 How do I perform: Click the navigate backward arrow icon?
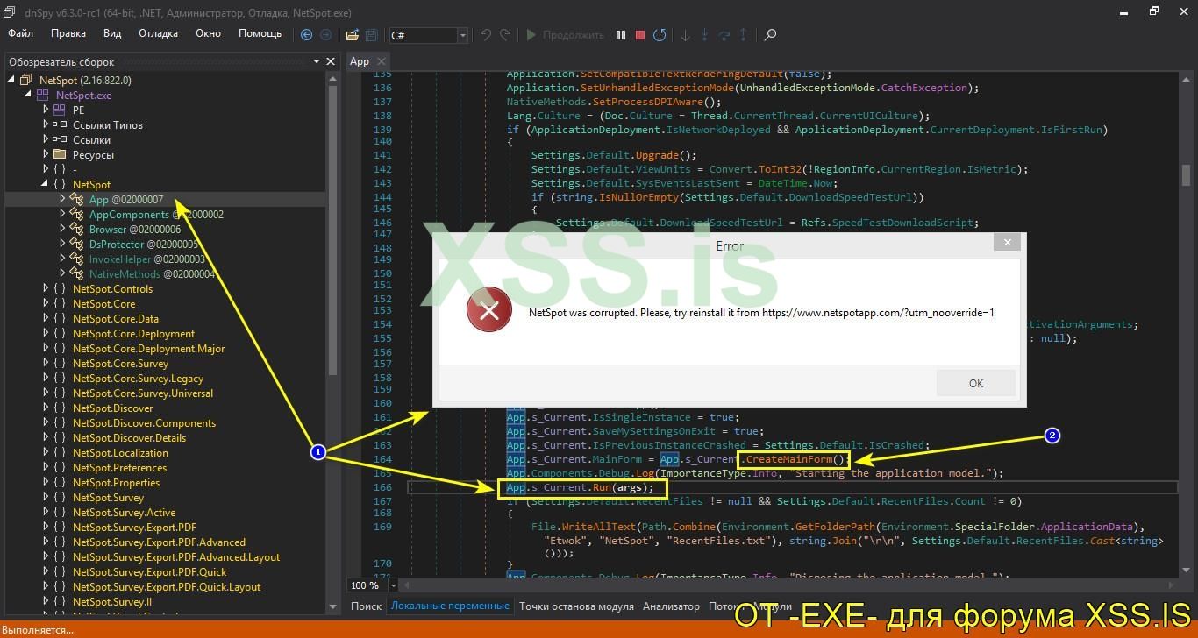pos(306,35)
